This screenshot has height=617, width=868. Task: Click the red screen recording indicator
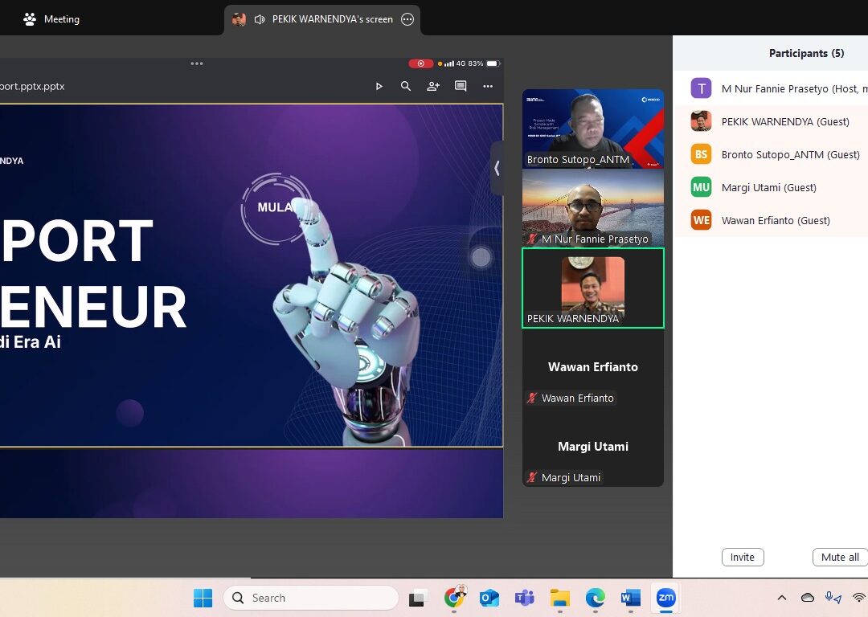[420, 63]
